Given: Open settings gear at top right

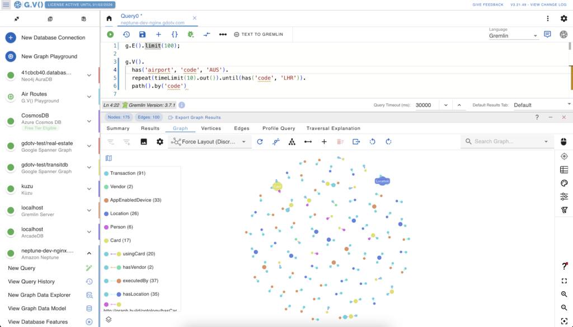Looking at the screenshot, I should (x=564, y=18).
